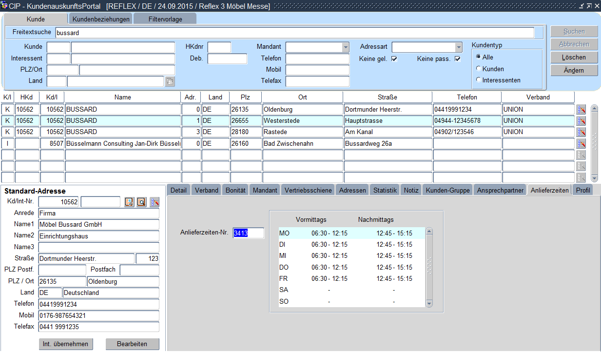Switch to the Kundenbeziehungen tab
This screenshot has width=601, height=352.
coord(101,19)
